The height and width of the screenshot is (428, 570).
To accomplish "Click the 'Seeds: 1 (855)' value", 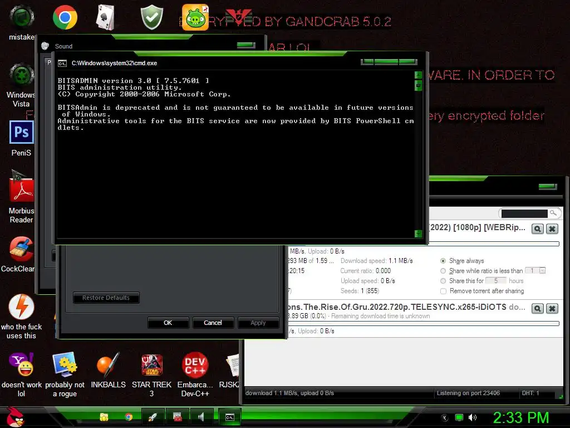I will (x=360, y=291).
